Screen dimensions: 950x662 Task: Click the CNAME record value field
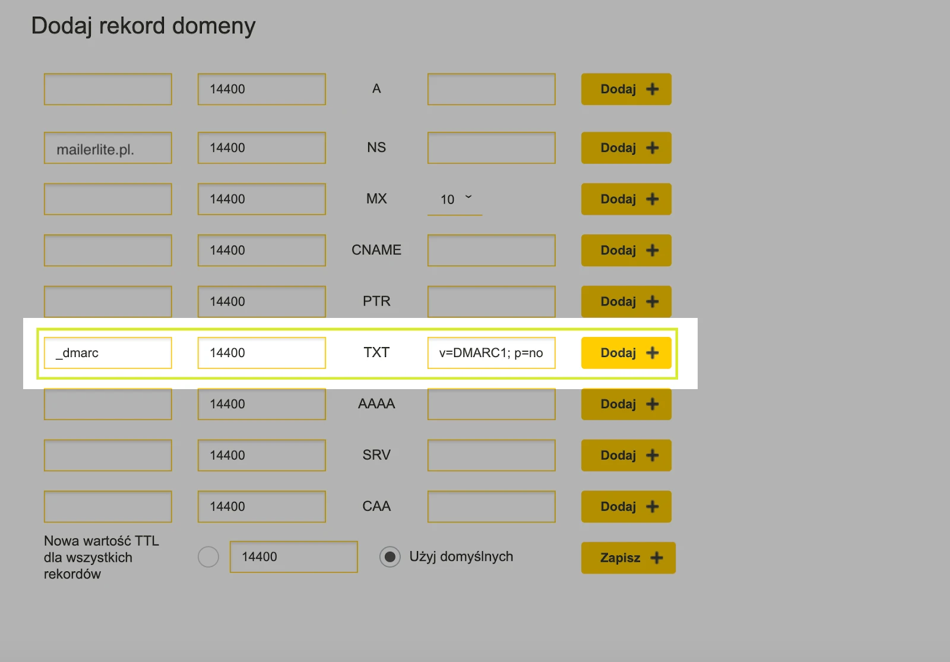click(491, 250)
